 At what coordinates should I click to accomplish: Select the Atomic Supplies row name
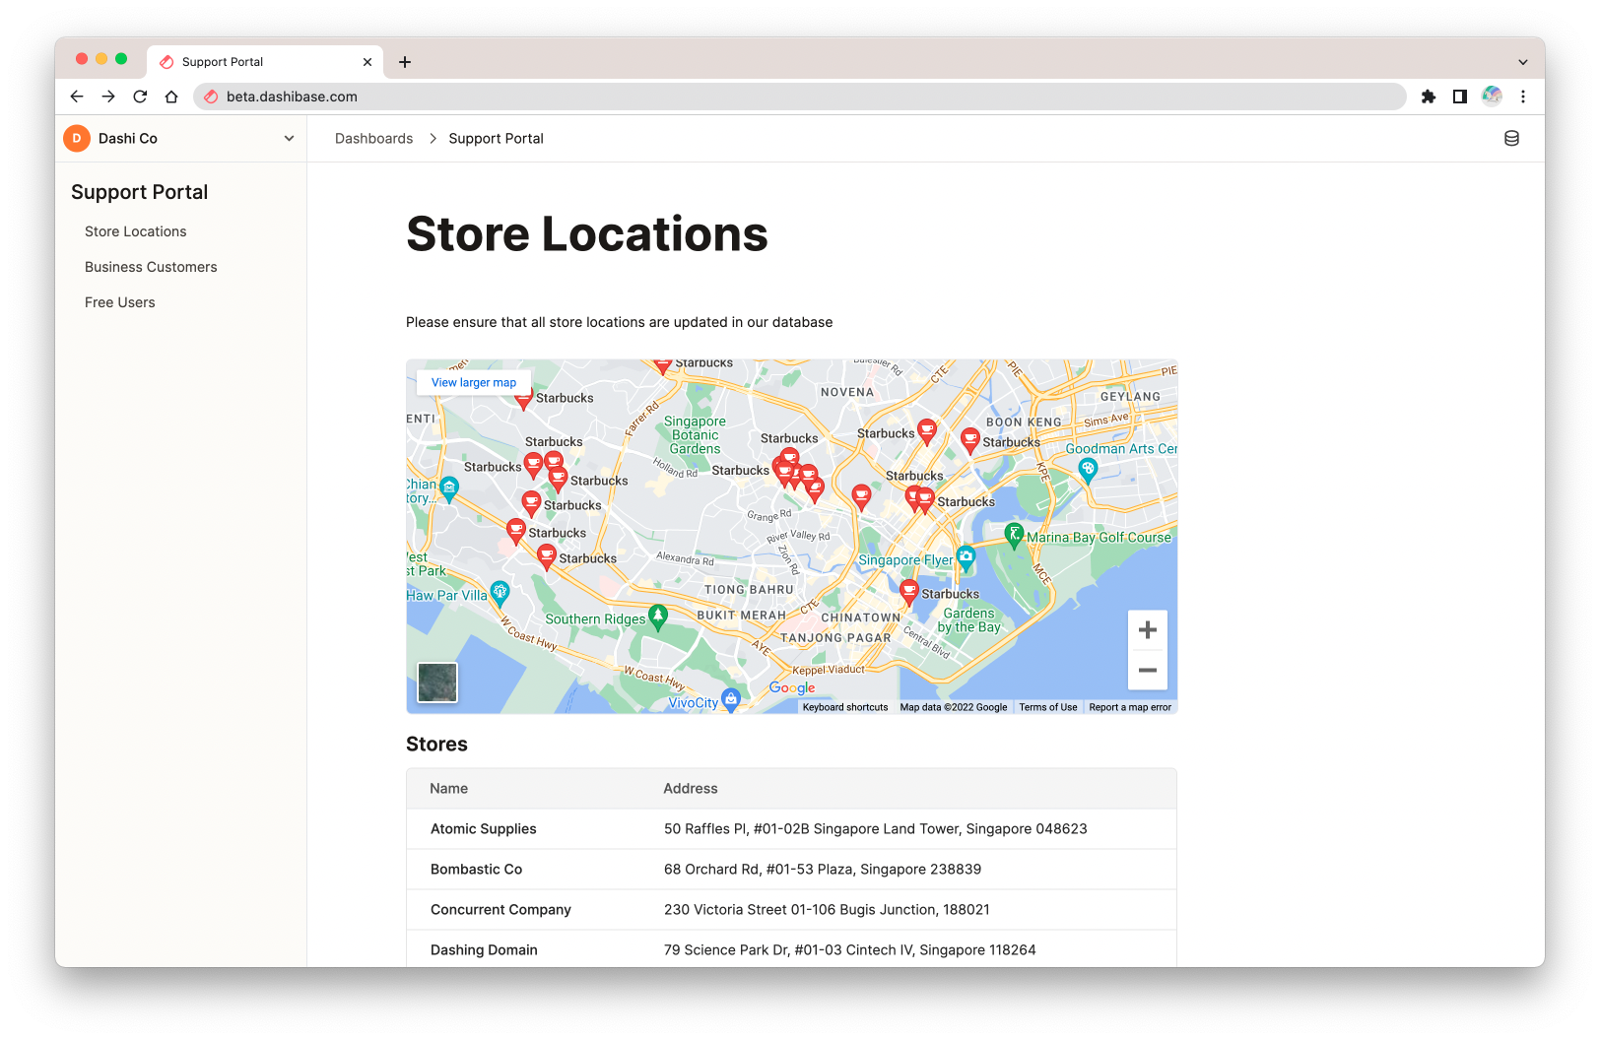point(484,829)
